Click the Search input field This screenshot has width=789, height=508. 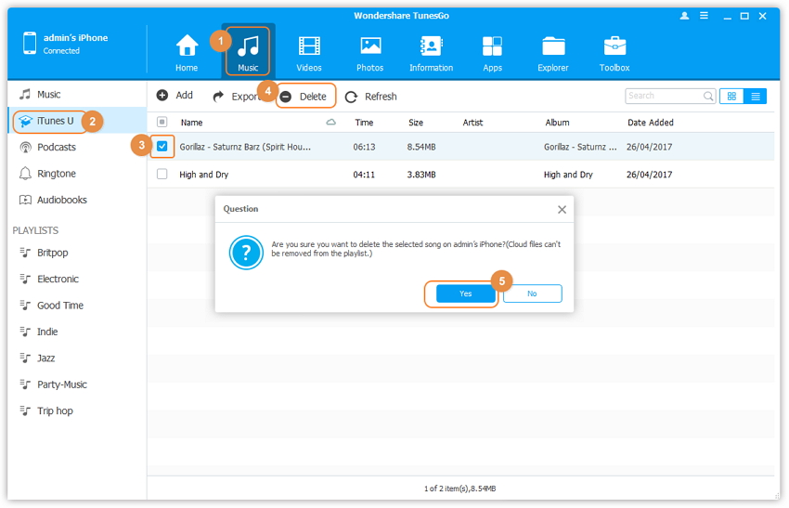(663, 96)
